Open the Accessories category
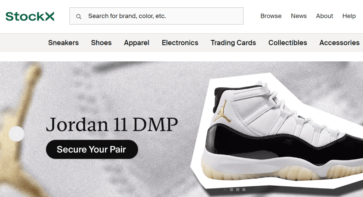The width and height of the screenshot is (363, 197). 339,43
